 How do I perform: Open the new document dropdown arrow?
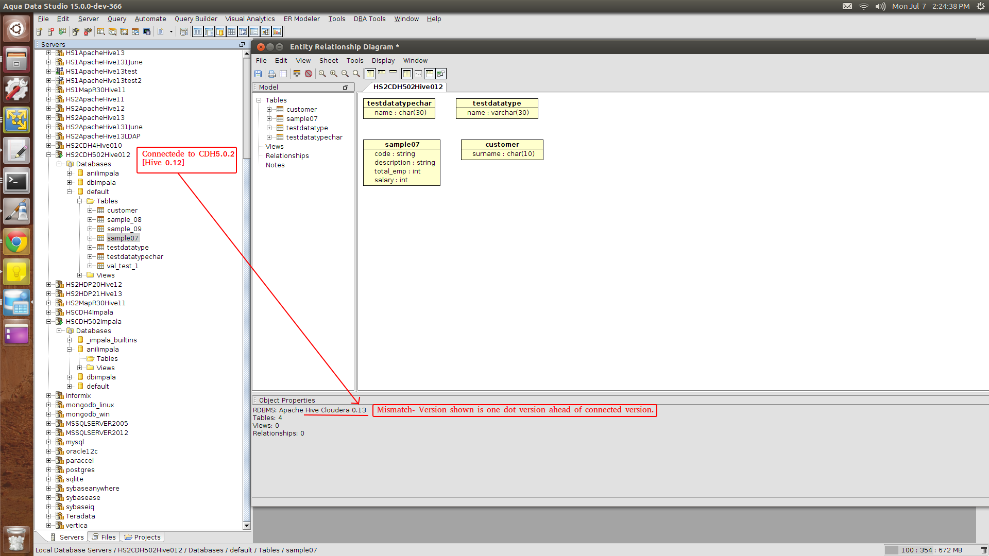(171, 32)
